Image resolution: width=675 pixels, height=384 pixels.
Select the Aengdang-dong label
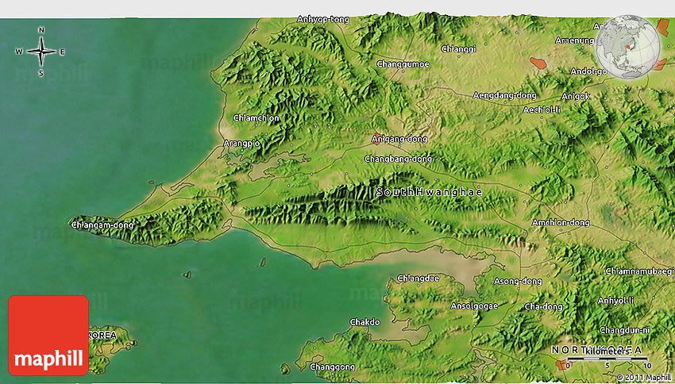click(505, 94)
